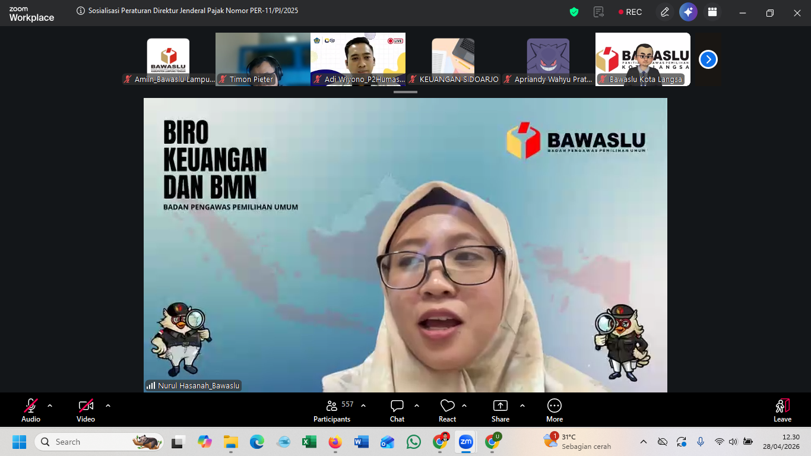Click the green encryption shield icon
This screenshot has width=811, height=456.
coord(574,12)
